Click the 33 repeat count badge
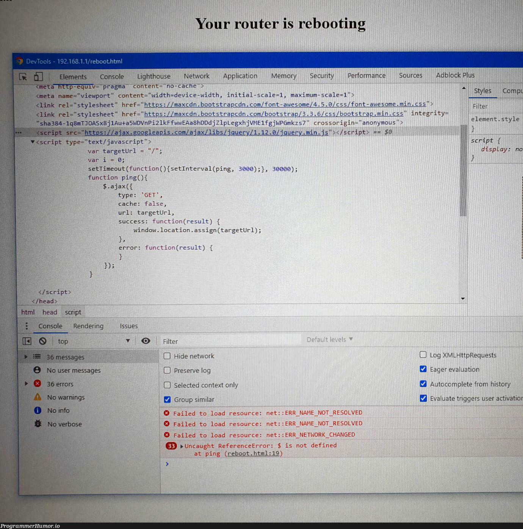Viewport: 523px width, 529px height. [x=171, y=446]
